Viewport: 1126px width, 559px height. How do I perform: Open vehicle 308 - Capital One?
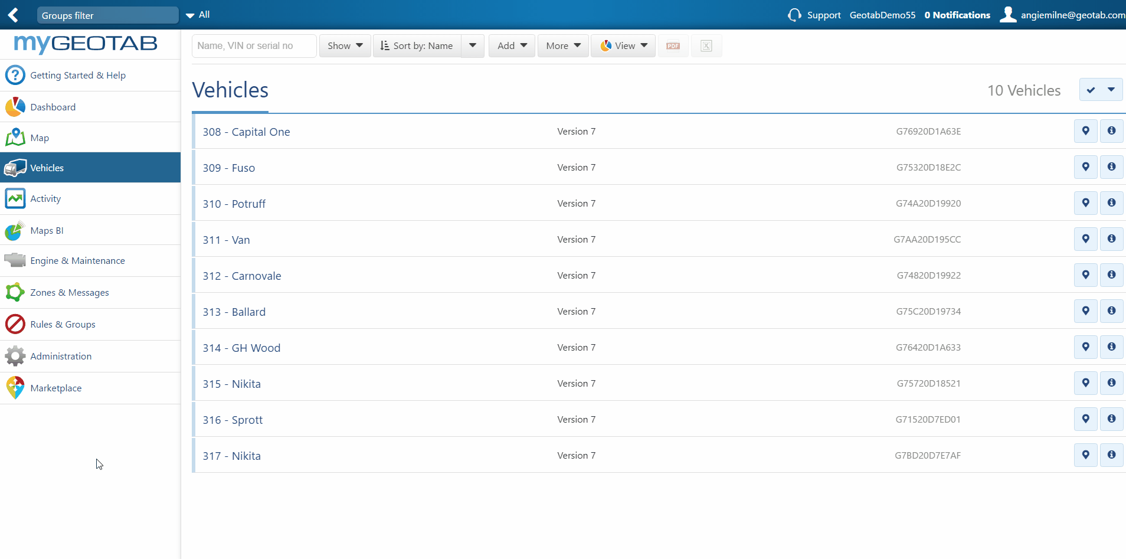(246, 132)
